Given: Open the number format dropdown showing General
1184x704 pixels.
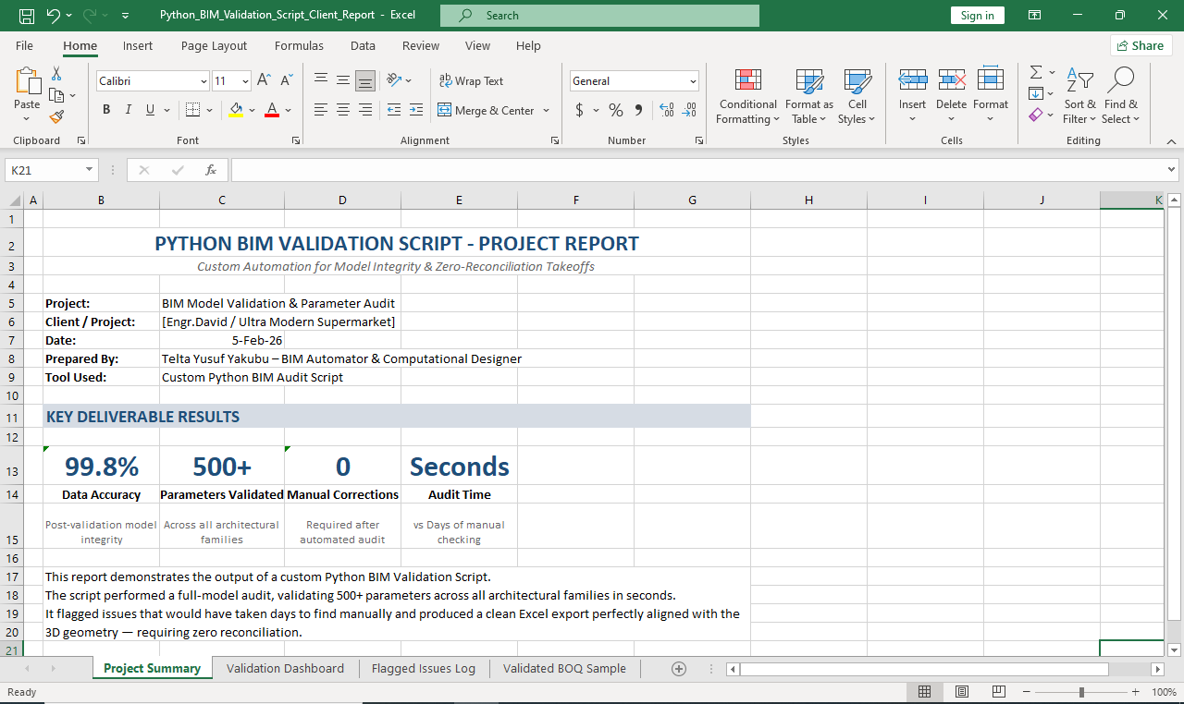Looking at the screenshot, I should point(693,81).
